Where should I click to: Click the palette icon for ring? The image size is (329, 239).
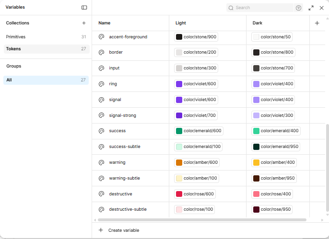pos(102,84)
